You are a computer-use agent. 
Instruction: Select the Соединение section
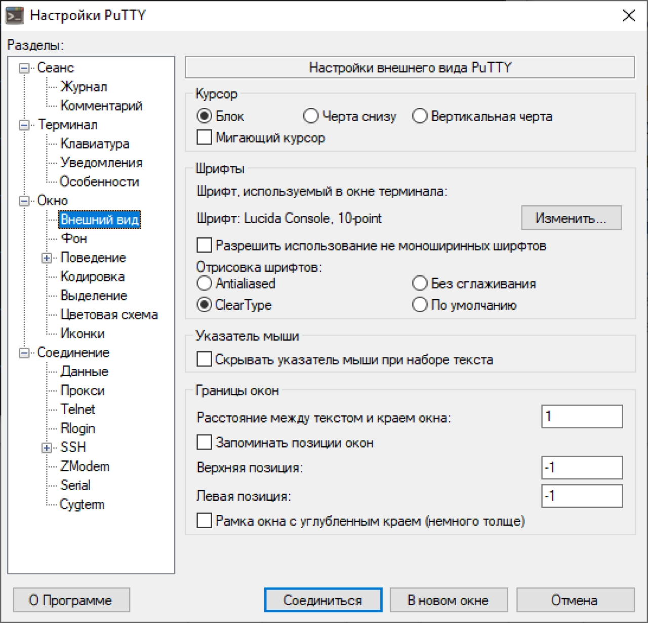click(73, 352)
